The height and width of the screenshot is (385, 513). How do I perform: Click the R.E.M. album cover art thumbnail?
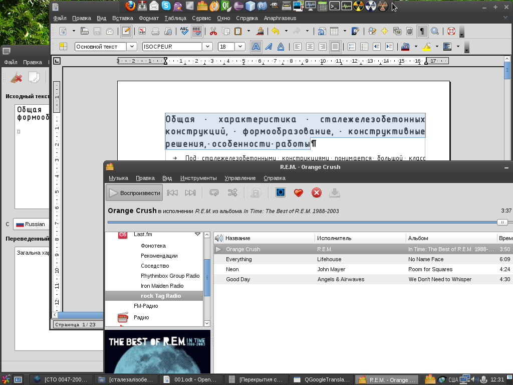pyautogui.click(x=157, y=351)
